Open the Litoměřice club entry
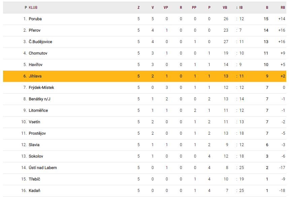Image resolution: width=289 pixels, height=198 pixels. pos(38,110)
